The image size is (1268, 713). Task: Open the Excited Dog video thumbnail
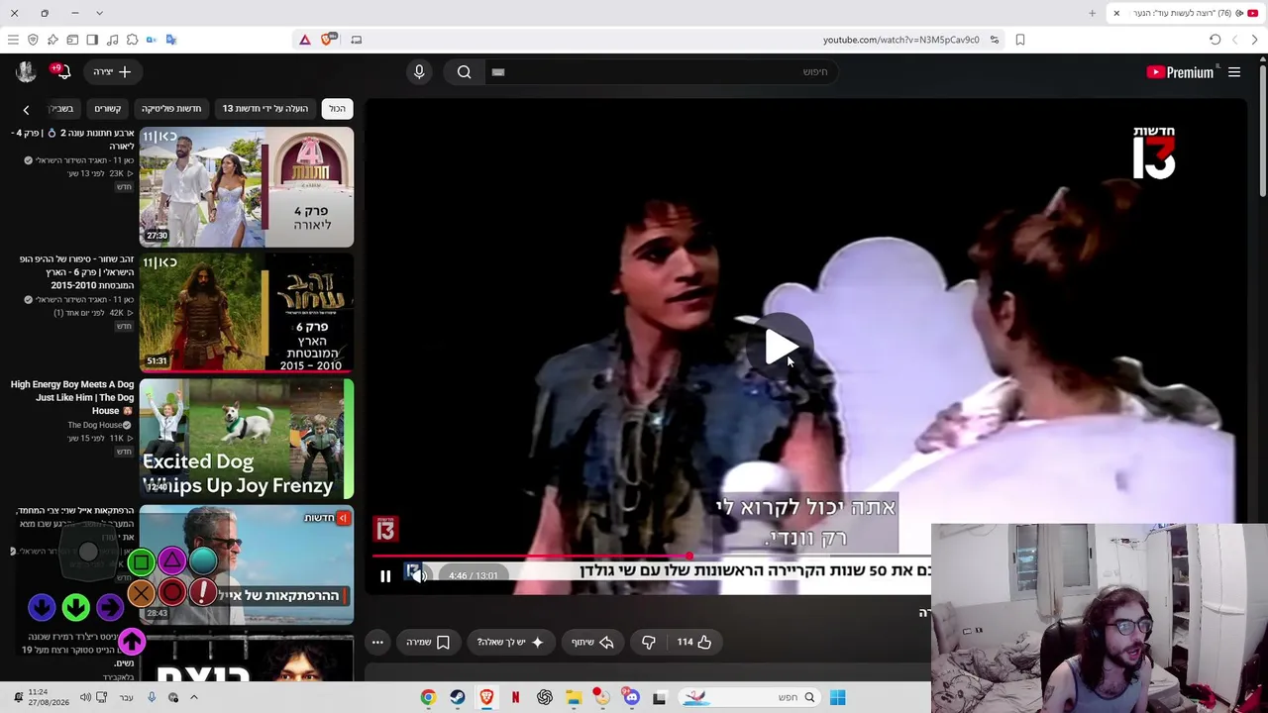click(247, 439)
